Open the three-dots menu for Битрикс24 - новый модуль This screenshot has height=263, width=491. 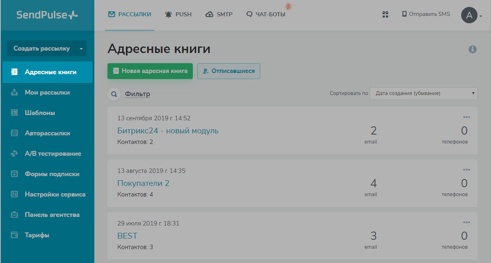(467, 117)
